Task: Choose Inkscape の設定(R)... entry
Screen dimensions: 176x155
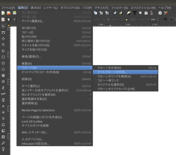Action: click(55, 144)
